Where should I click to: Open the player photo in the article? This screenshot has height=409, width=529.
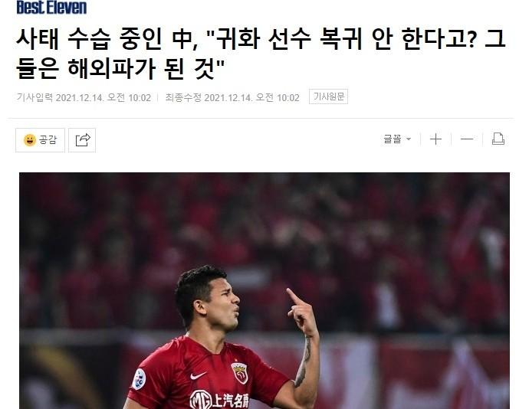click(264, 290)
